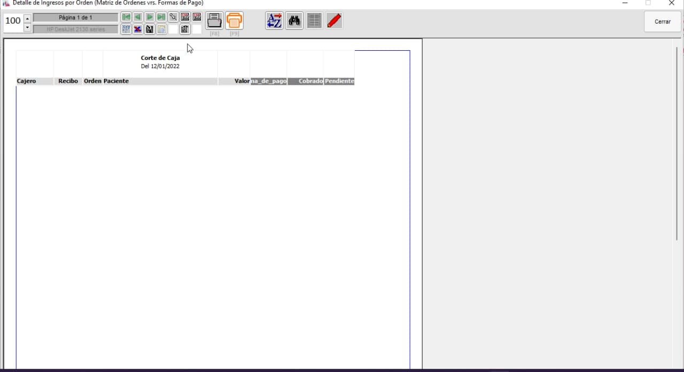Save report using the floppy disk icon
Screen dimensions: 684x372
(x=150, y=29)
